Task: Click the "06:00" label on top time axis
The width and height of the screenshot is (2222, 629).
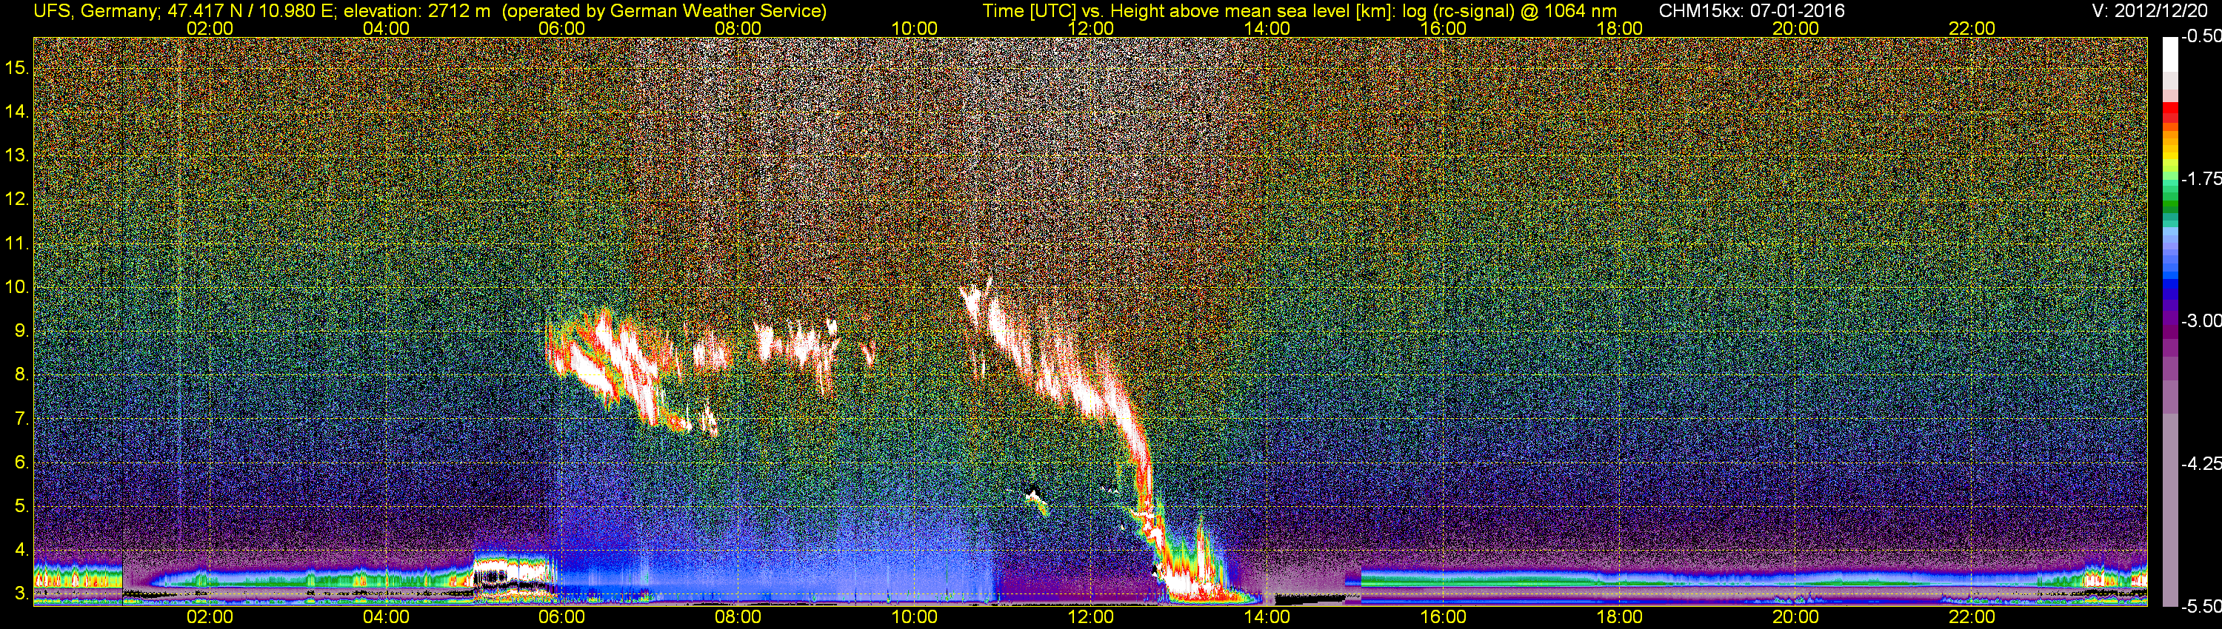Action: (x=561, y=28)
